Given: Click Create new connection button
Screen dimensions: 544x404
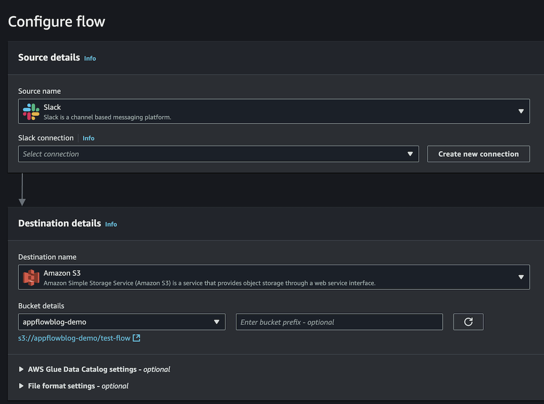Looking at the screenshot, I should pos(478,154).
